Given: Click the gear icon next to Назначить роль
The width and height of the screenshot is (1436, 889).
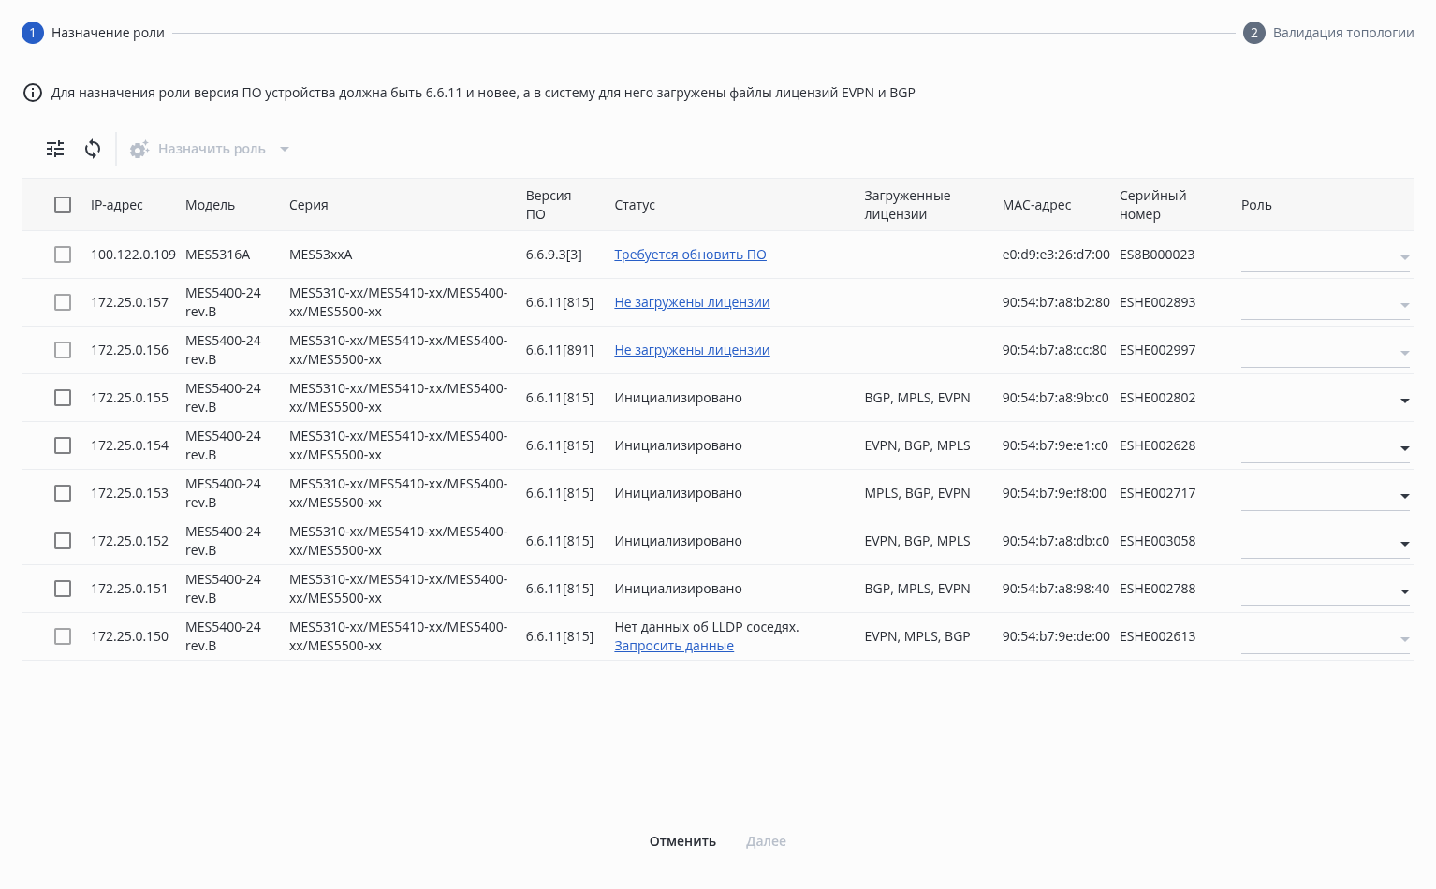Looking at the screenshot, I should tap(139, 150).
